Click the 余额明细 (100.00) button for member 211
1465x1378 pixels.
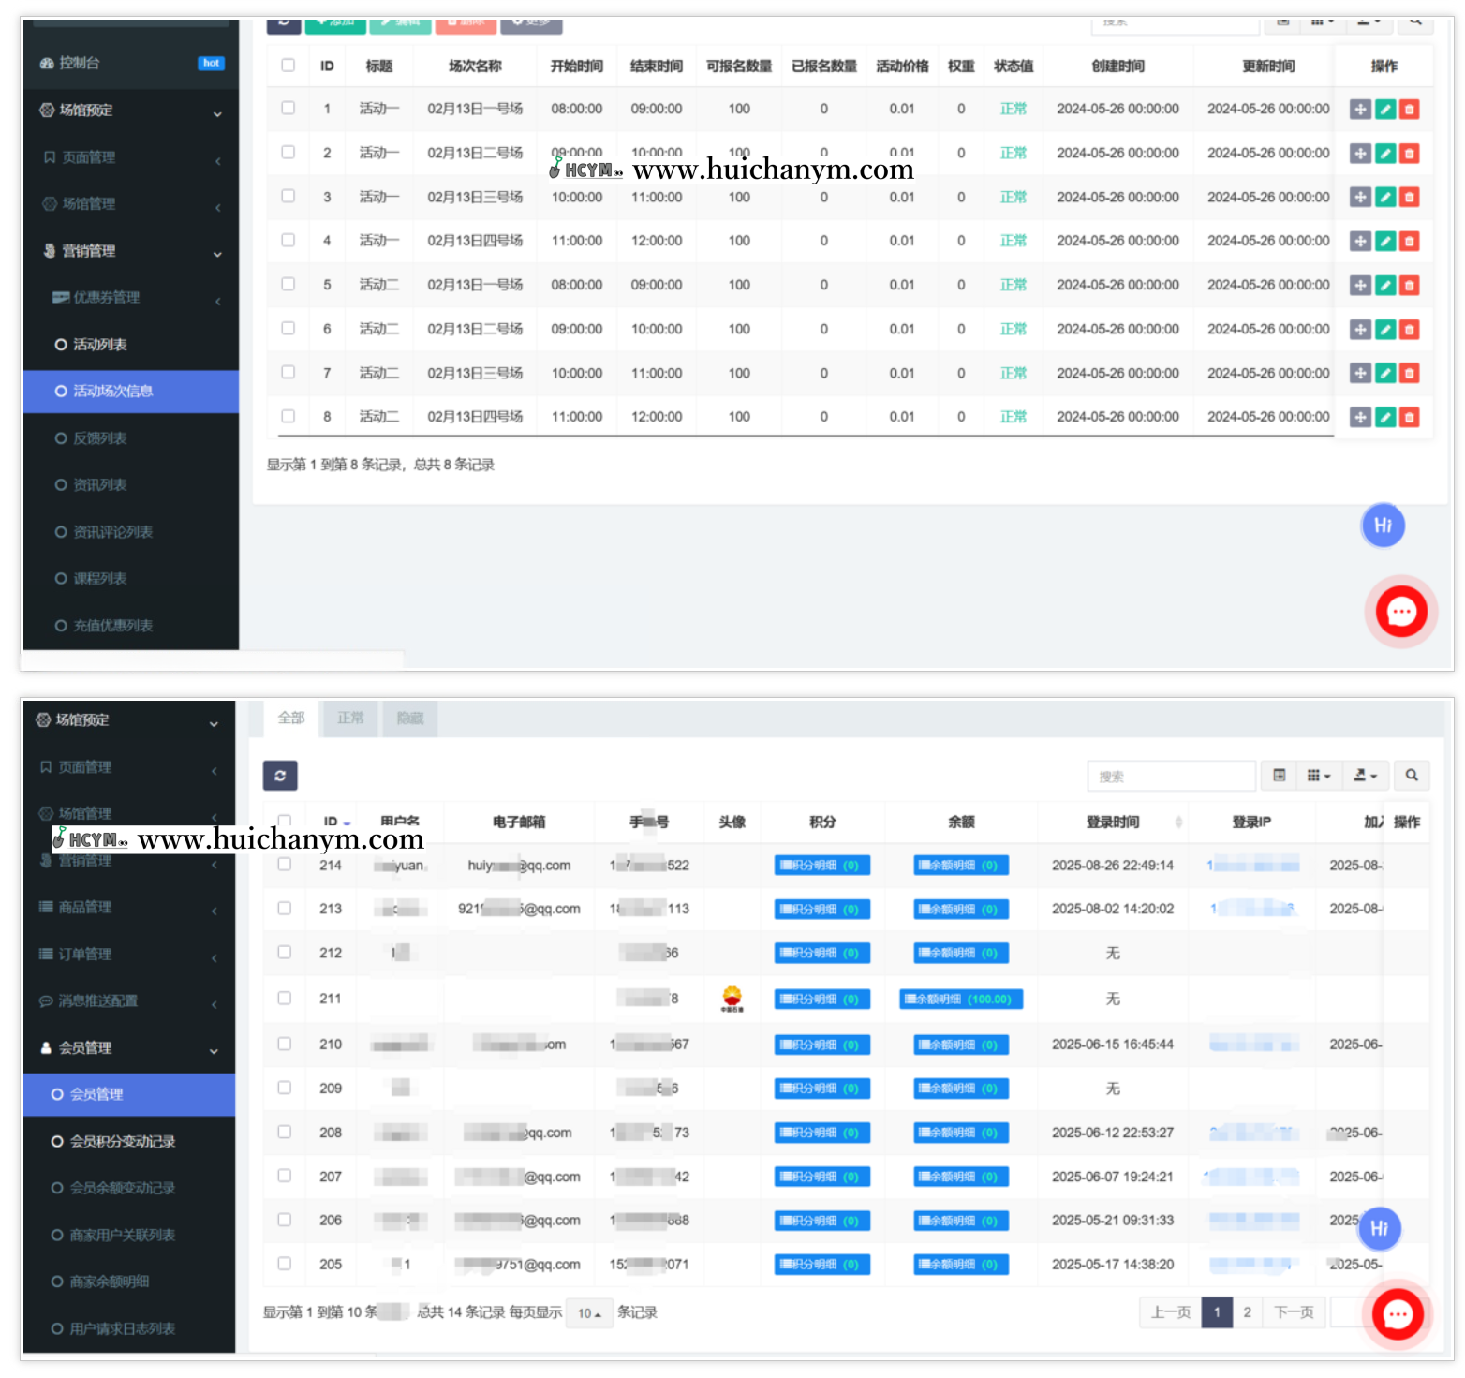[961, 1000]
